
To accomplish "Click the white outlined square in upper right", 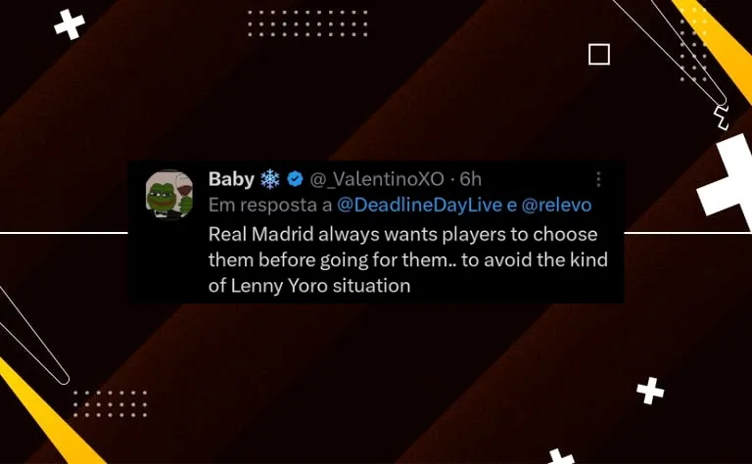I will [599, 54].
